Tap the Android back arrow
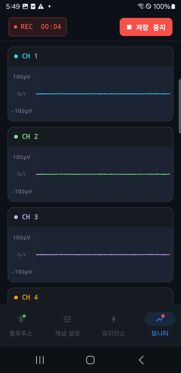The height and width of the screenshot is (373, 181). click(x=141, y=360)
